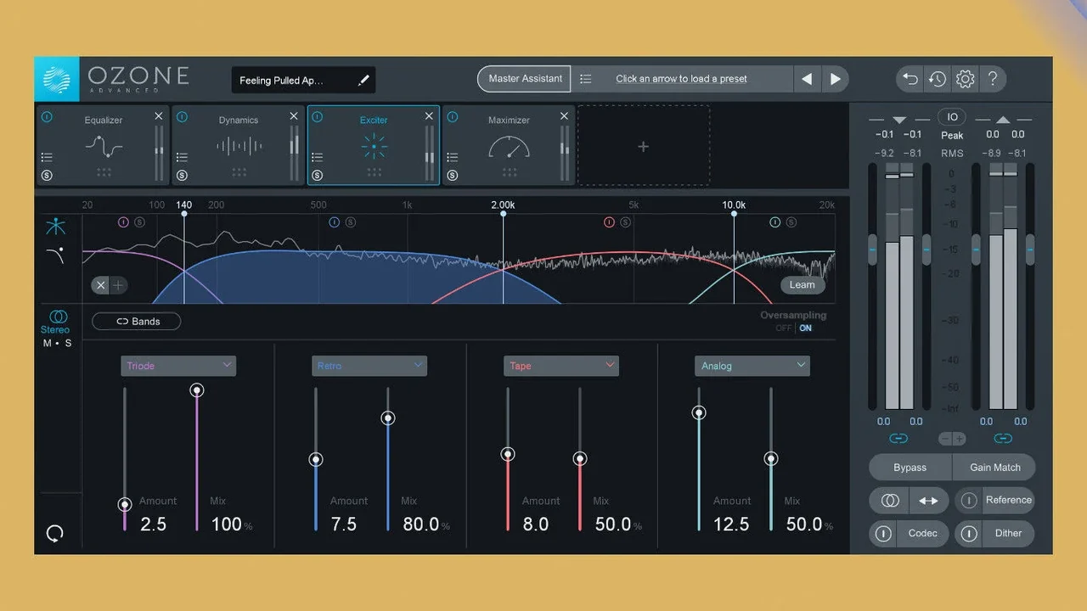Click the 2.00k crossover marker

pos(503,205)
